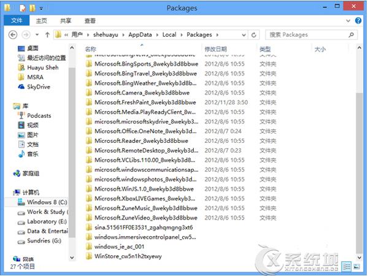The height and width of the screenshot is (276, 368).
Task: Switch to details view layout icon
Action: click(346, 267)
